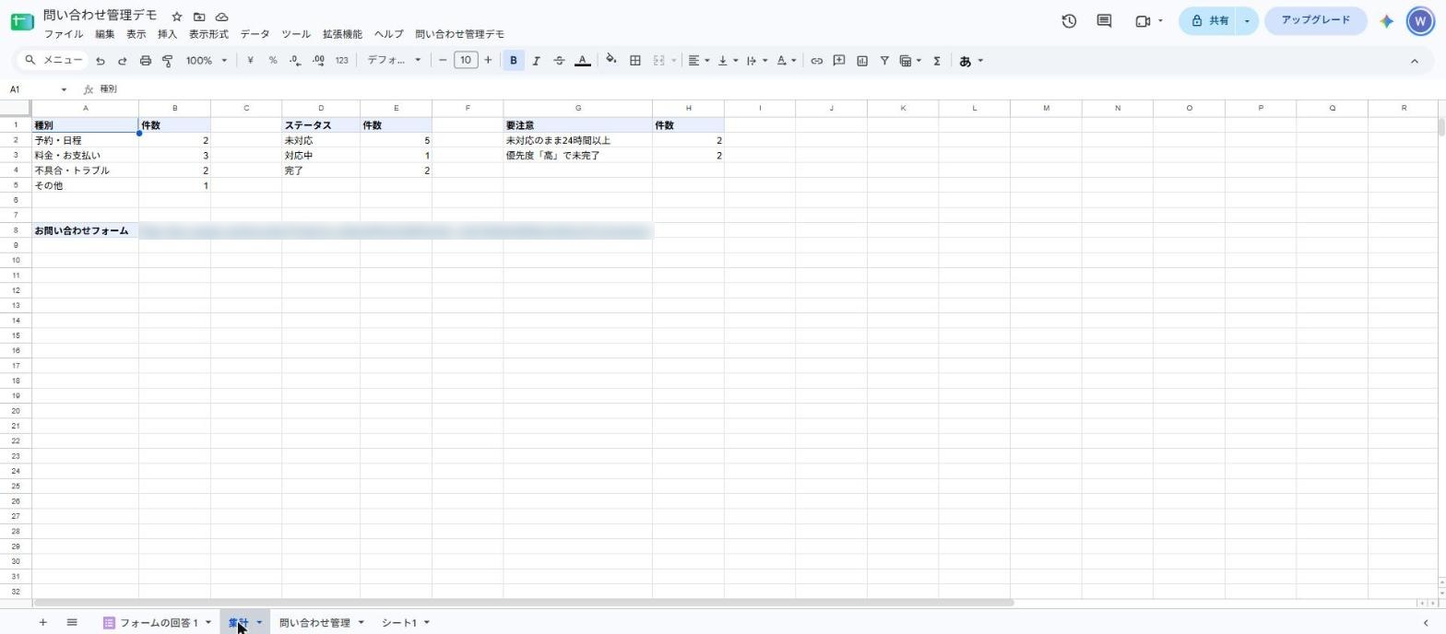Open vertical align dropdown
This screenshot has height=634, width=1446.
pyautogui.click(x=728, y=61)
